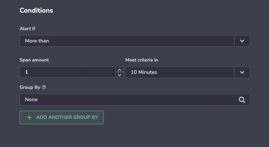
Task: Open the 10 Minutes dropdown field
Action: [188, 72]
